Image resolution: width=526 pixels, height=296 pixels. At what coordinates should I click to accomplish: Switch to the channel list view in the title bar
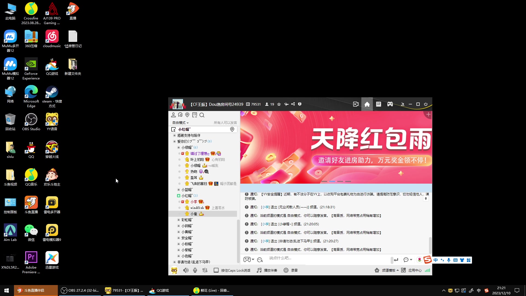379,104
